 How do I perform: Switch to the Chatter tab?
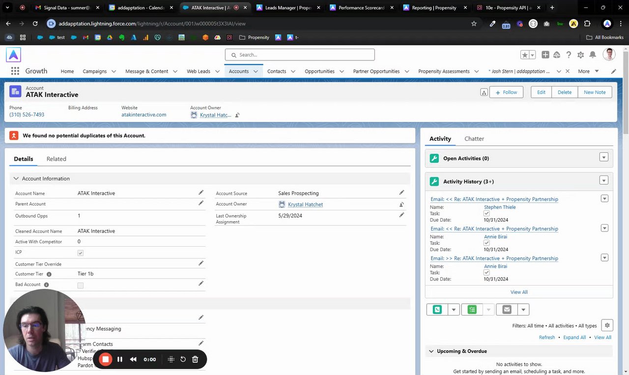coord(474,139)
